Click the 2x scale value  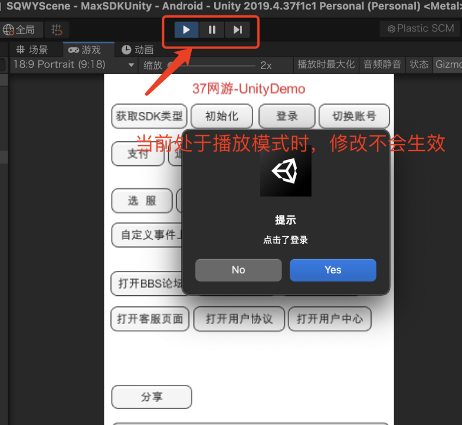[x=266, y=65]
